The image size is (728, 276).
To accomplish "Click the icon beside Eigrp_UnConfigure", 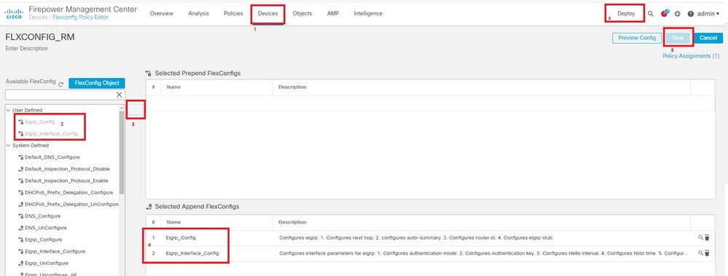I will tap(21, 263).
